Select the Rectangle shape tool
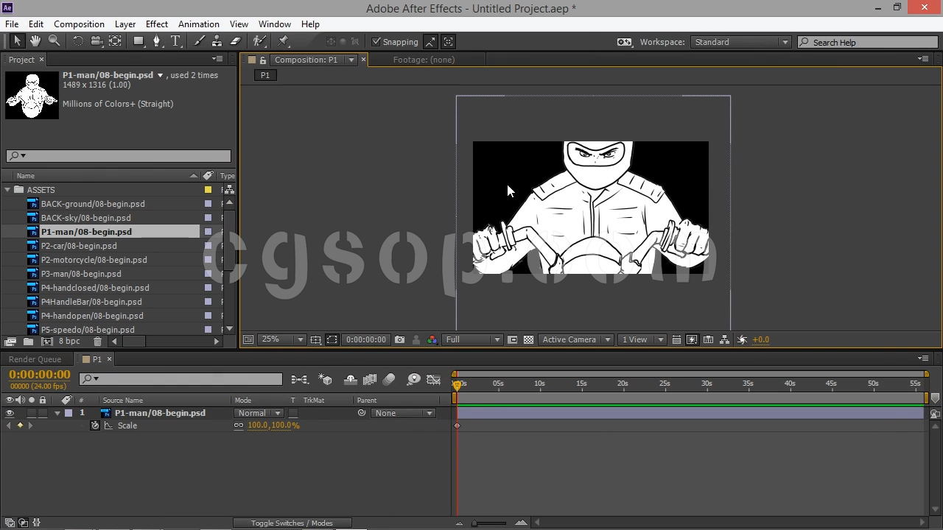Screen dimensions: 943x530 (x=138, y=41)
